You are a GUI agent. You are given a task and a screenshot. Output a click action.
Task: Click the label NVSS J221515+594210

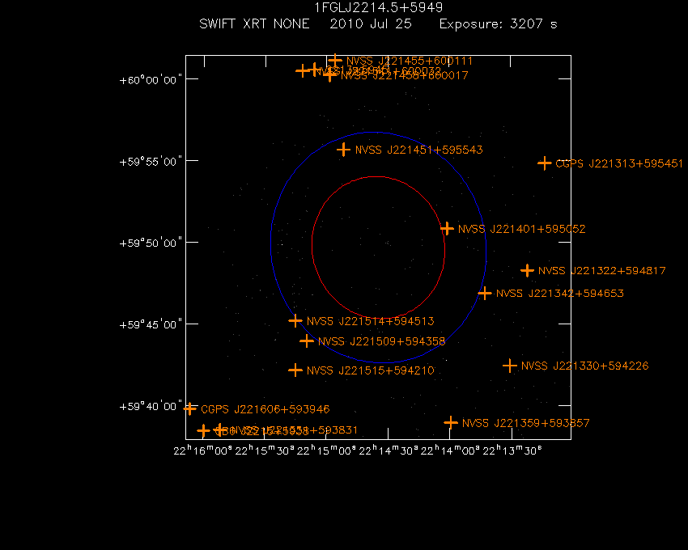pos(371,370)
